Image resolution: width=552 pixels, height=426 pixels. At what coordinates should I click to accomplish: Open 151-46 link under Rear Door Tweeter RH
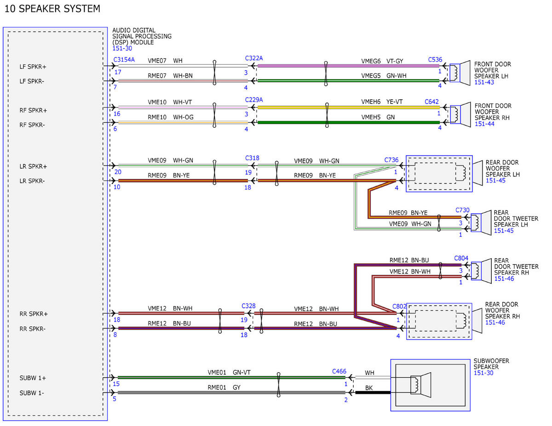(x=504, y=279)
